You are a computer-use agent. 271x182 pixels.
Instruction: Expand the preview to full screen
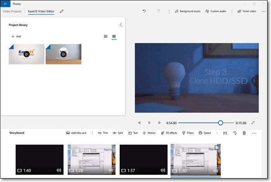click(x=253, y=122)
